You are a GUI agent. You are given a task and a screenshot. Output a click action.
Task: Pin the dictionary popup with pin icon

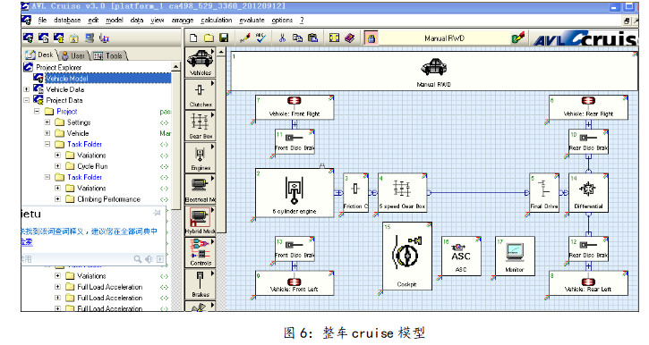pos(157,213)
